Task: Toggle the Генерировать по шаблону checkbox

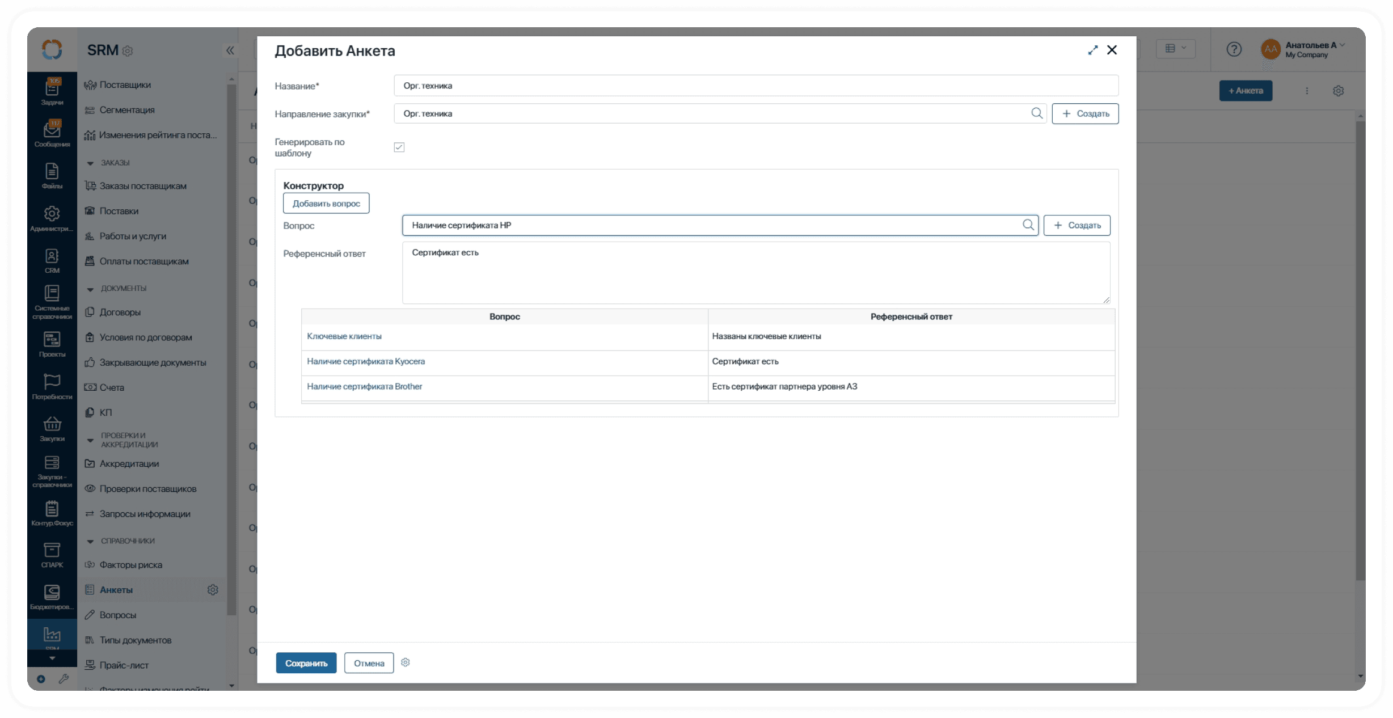Action: [x=399, y=147]
